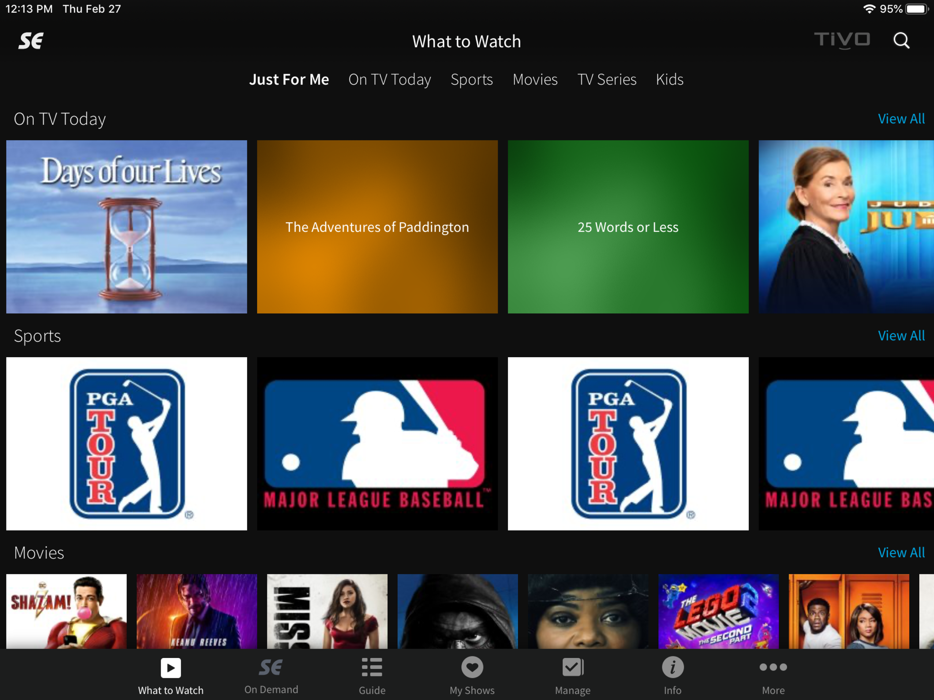Click View All for the Sports row
The height and width of the screenshot is (700, 934).
tap(902, 336)
